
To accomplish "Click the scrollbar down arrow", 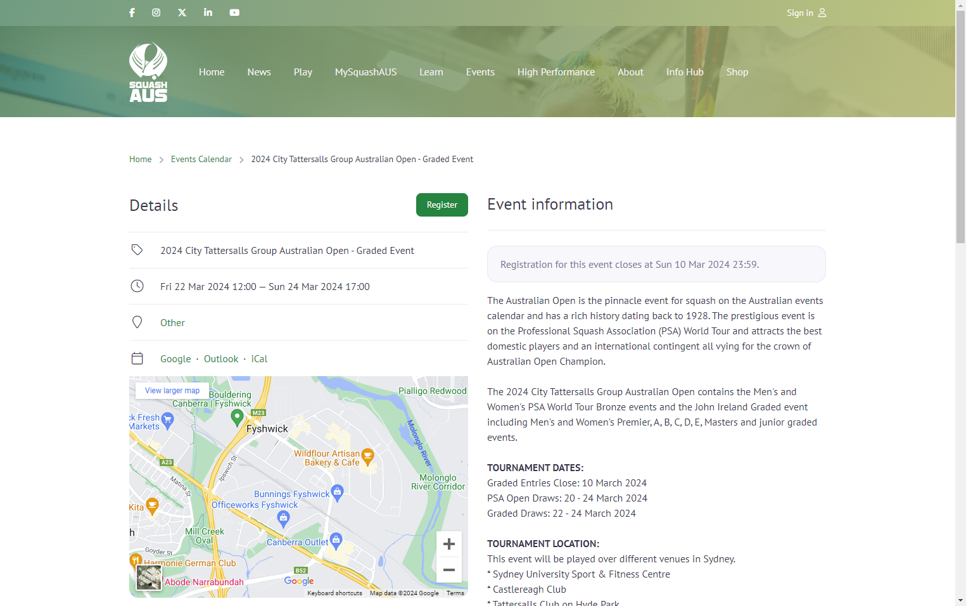I will click(961, 600).
